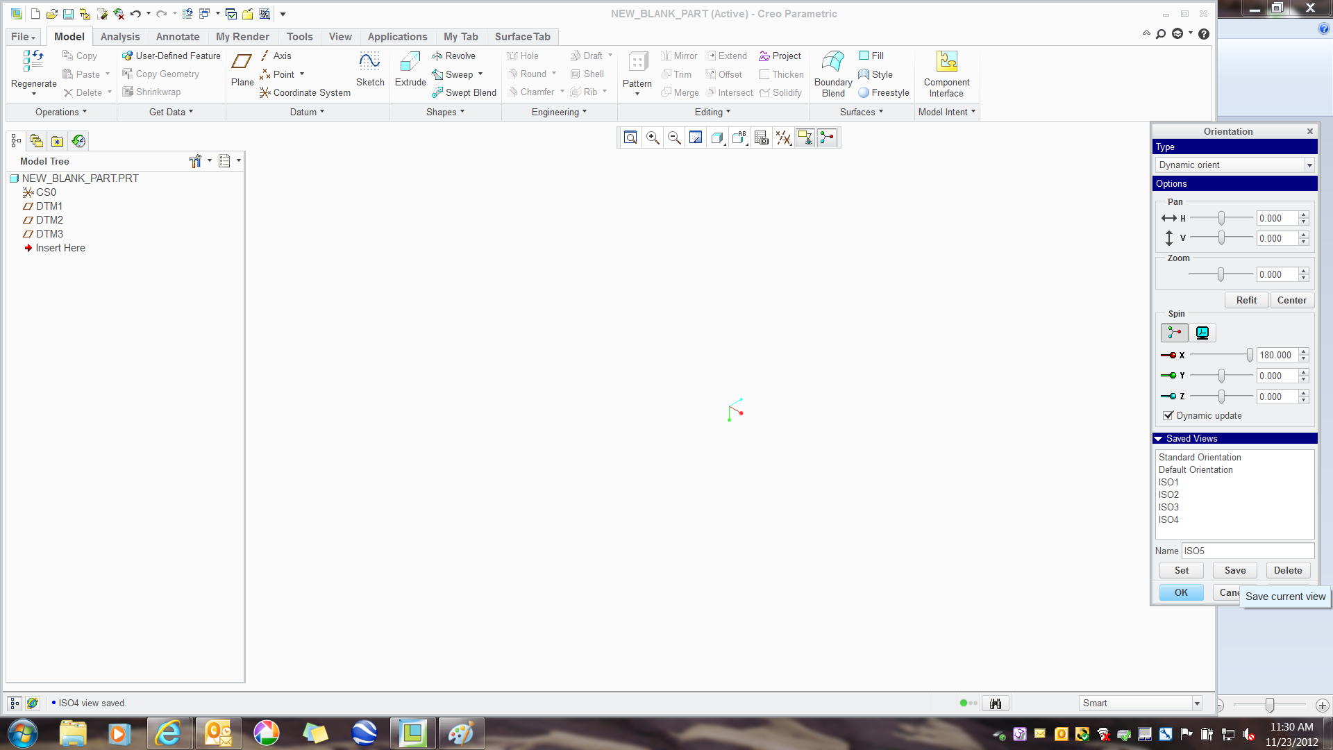Toggle the Dynamic update checkbox
The image size is (1333, 750).
(x=1168, y=415)
